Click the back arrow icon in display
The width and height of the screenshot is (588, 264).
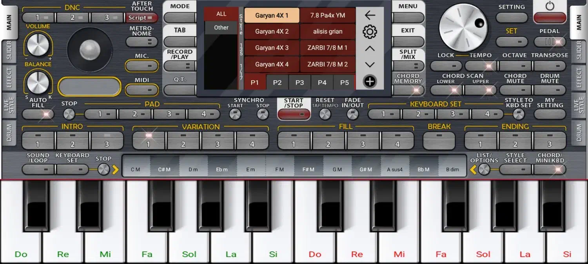coord(370,15)
